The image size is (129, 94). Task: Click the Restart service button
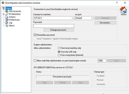tap(63, 83)
